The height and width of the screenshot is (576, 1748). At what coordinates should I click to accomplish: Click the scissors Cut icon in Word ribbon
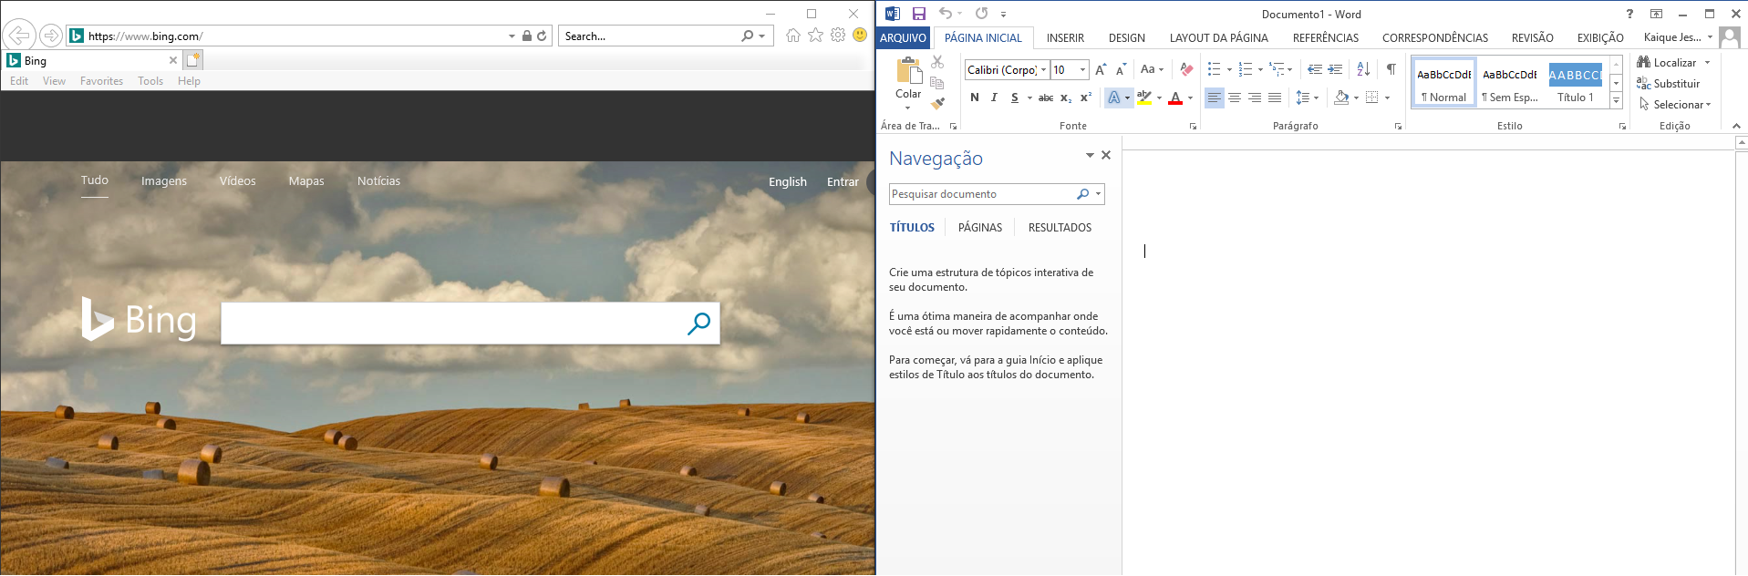[937, 62]
